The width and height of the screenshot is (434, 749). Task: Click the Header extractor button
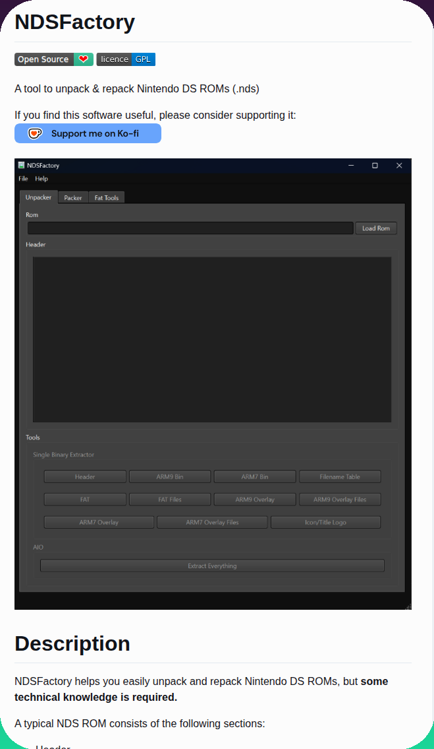[85, 476]
